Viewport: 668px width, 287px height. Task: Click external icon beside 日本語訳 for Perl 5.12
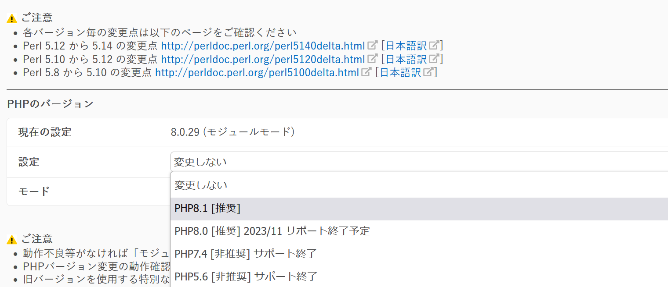[x=434, y=58]
